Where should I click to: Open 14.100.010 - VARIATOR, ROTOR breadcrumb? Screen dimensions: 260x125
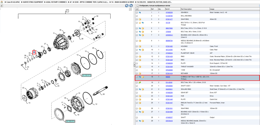tap(154, 2)
